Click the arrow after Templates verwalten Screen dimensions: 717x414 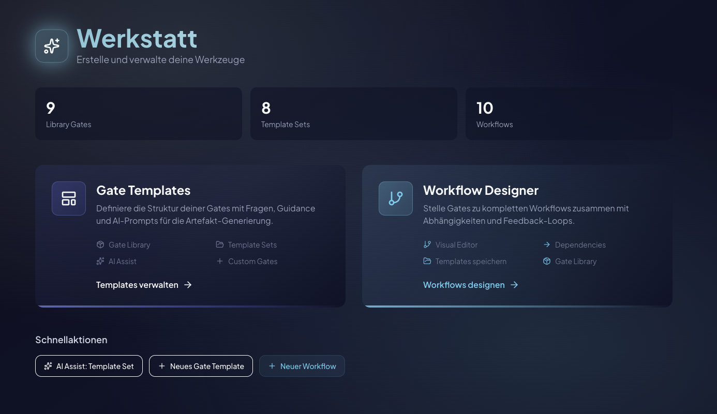click(x=188, y=285)
